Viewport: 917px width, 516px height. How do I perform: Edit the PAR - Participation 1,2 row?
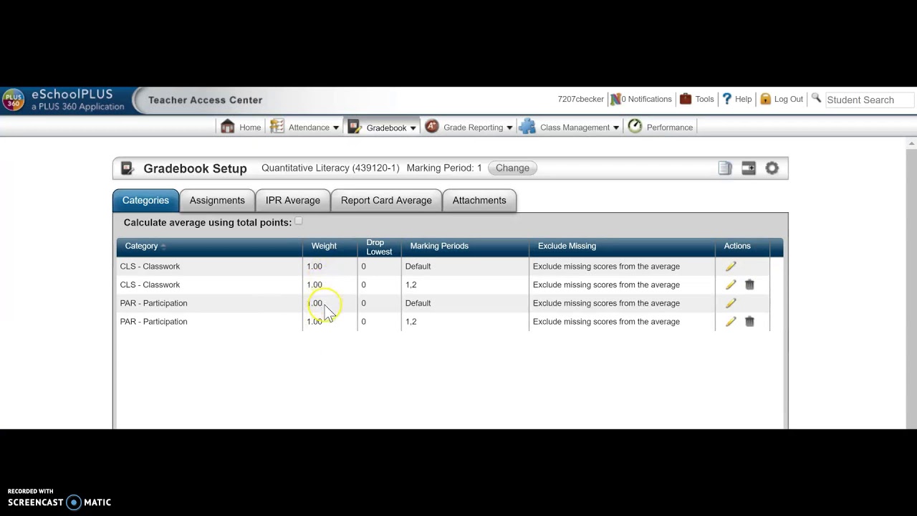(731, 322)
